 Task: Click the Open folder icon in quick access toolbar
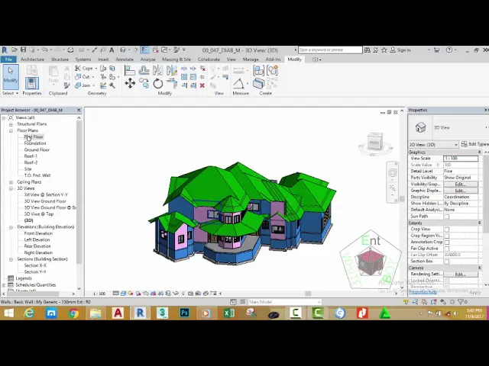point(15,50)
